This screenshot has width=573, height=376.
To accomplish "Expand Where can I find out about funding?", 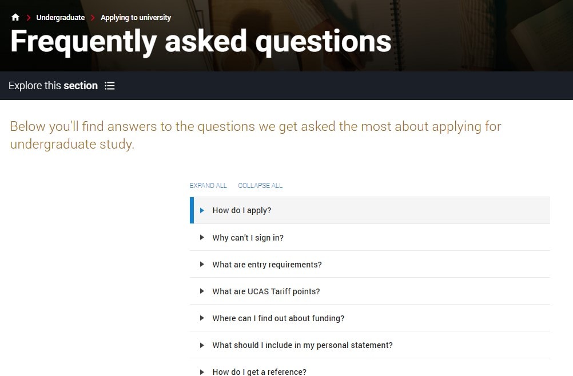I will pyautogui.click(x=278, y=318).
